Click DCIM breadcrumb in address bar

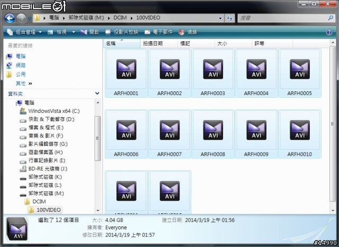120,18
